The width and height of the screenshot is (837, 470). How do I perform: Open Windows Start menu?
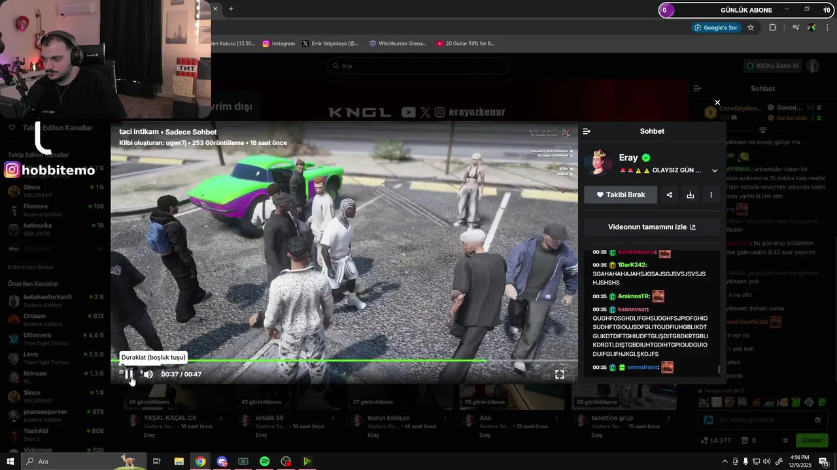10,462
